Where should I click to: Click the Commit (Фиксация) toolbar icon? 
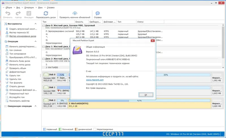(x=29, y=13)
